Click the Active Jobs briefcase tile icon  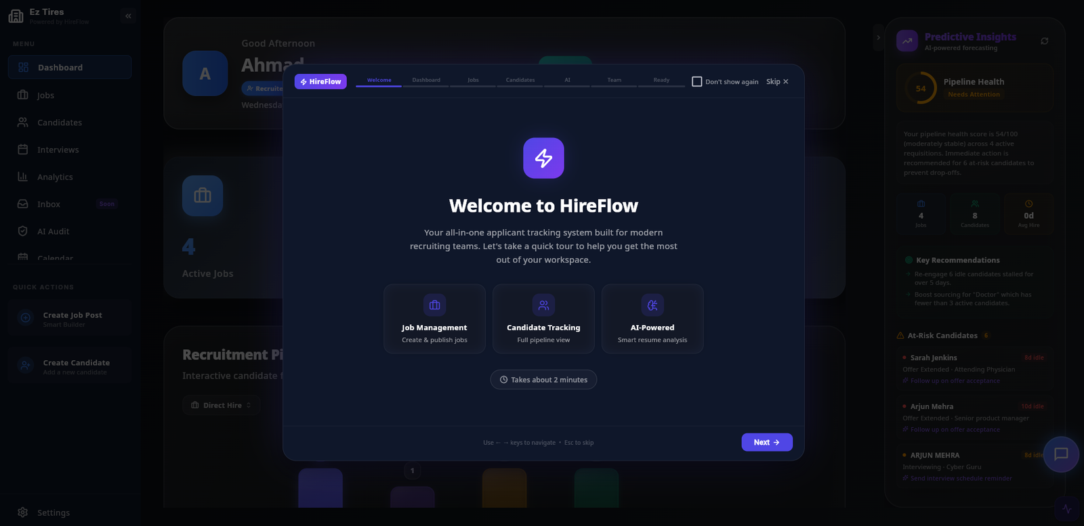click(203, 196)
